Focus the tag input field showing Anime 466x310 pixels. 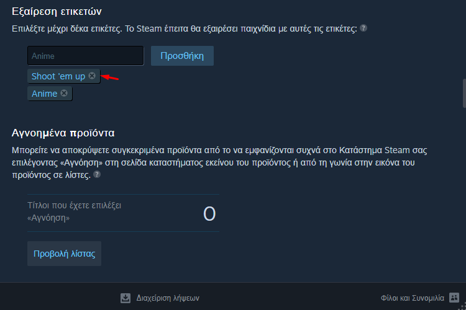click(x=86, y=56)
